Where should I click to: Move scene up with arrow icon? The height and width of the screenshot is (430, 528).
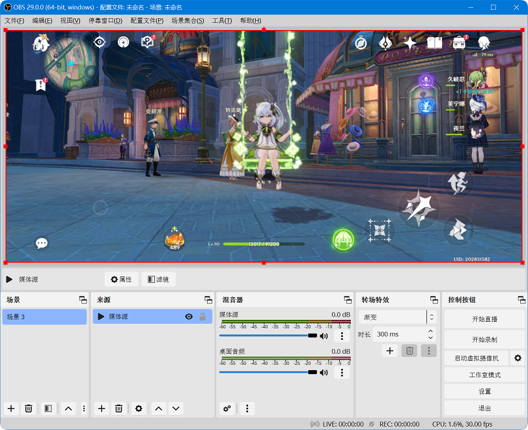click(68, 408)
